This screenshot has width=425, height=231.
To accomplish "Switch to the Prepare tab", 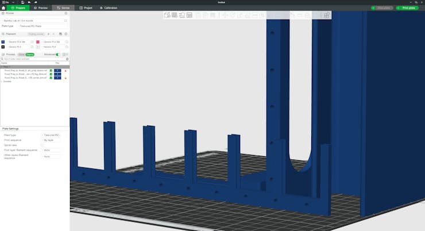I will click(18, 8).
